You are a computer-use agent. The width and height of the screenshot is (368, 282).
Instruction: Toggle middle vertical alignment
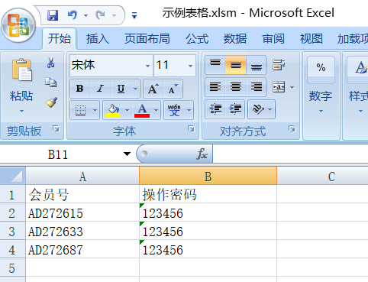coord(236,65)
